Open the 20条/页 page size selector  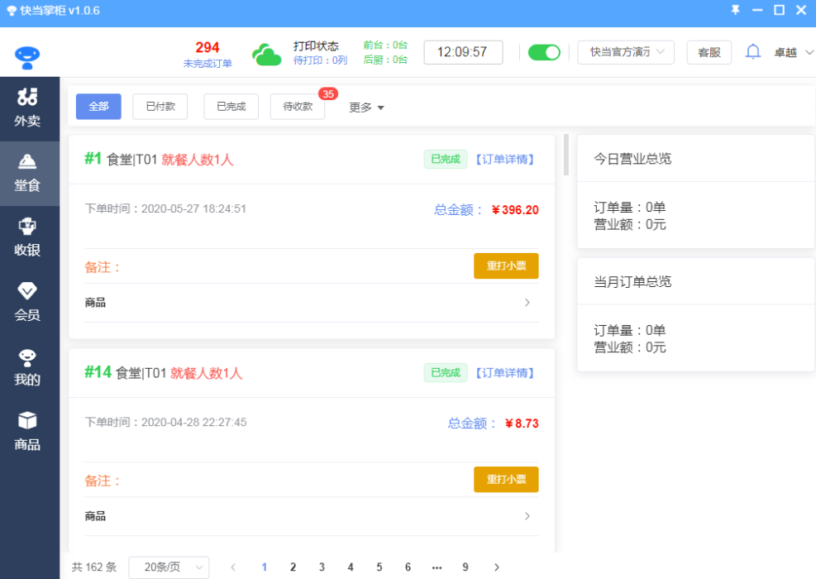tap(169, 567)
